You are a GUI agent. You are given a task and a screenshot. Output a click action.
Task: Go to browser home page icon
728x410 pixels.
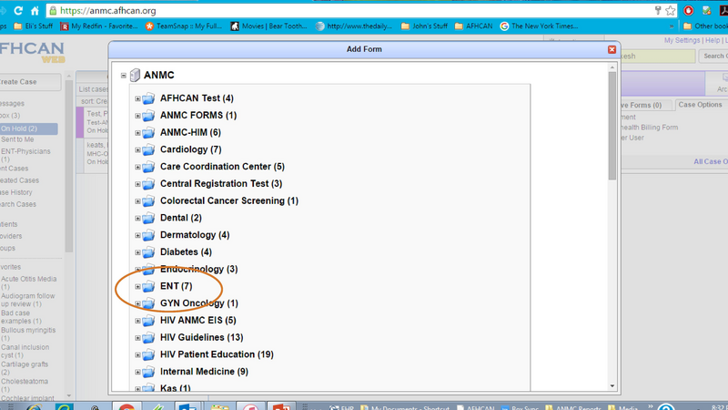coord(35,10)
